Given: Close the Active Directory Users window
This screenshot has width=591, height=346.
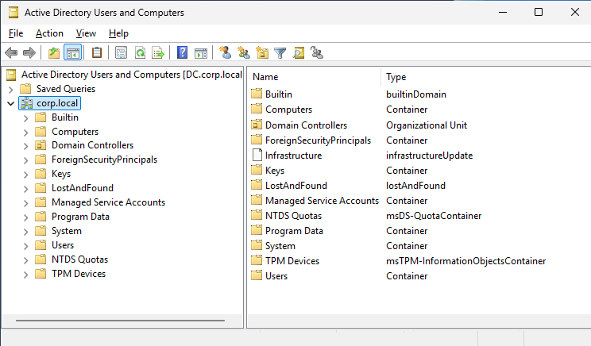Looking at the screenshot, I should [575, 12].
